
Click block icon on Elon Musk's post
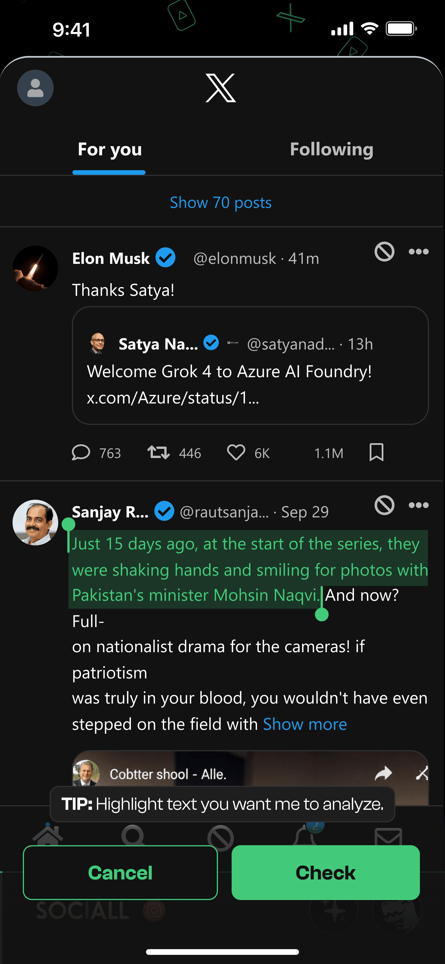point(384,252)
